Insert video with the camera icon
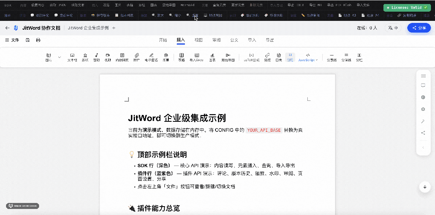Screen dimensions: 435x215 (x=108, y=57)
